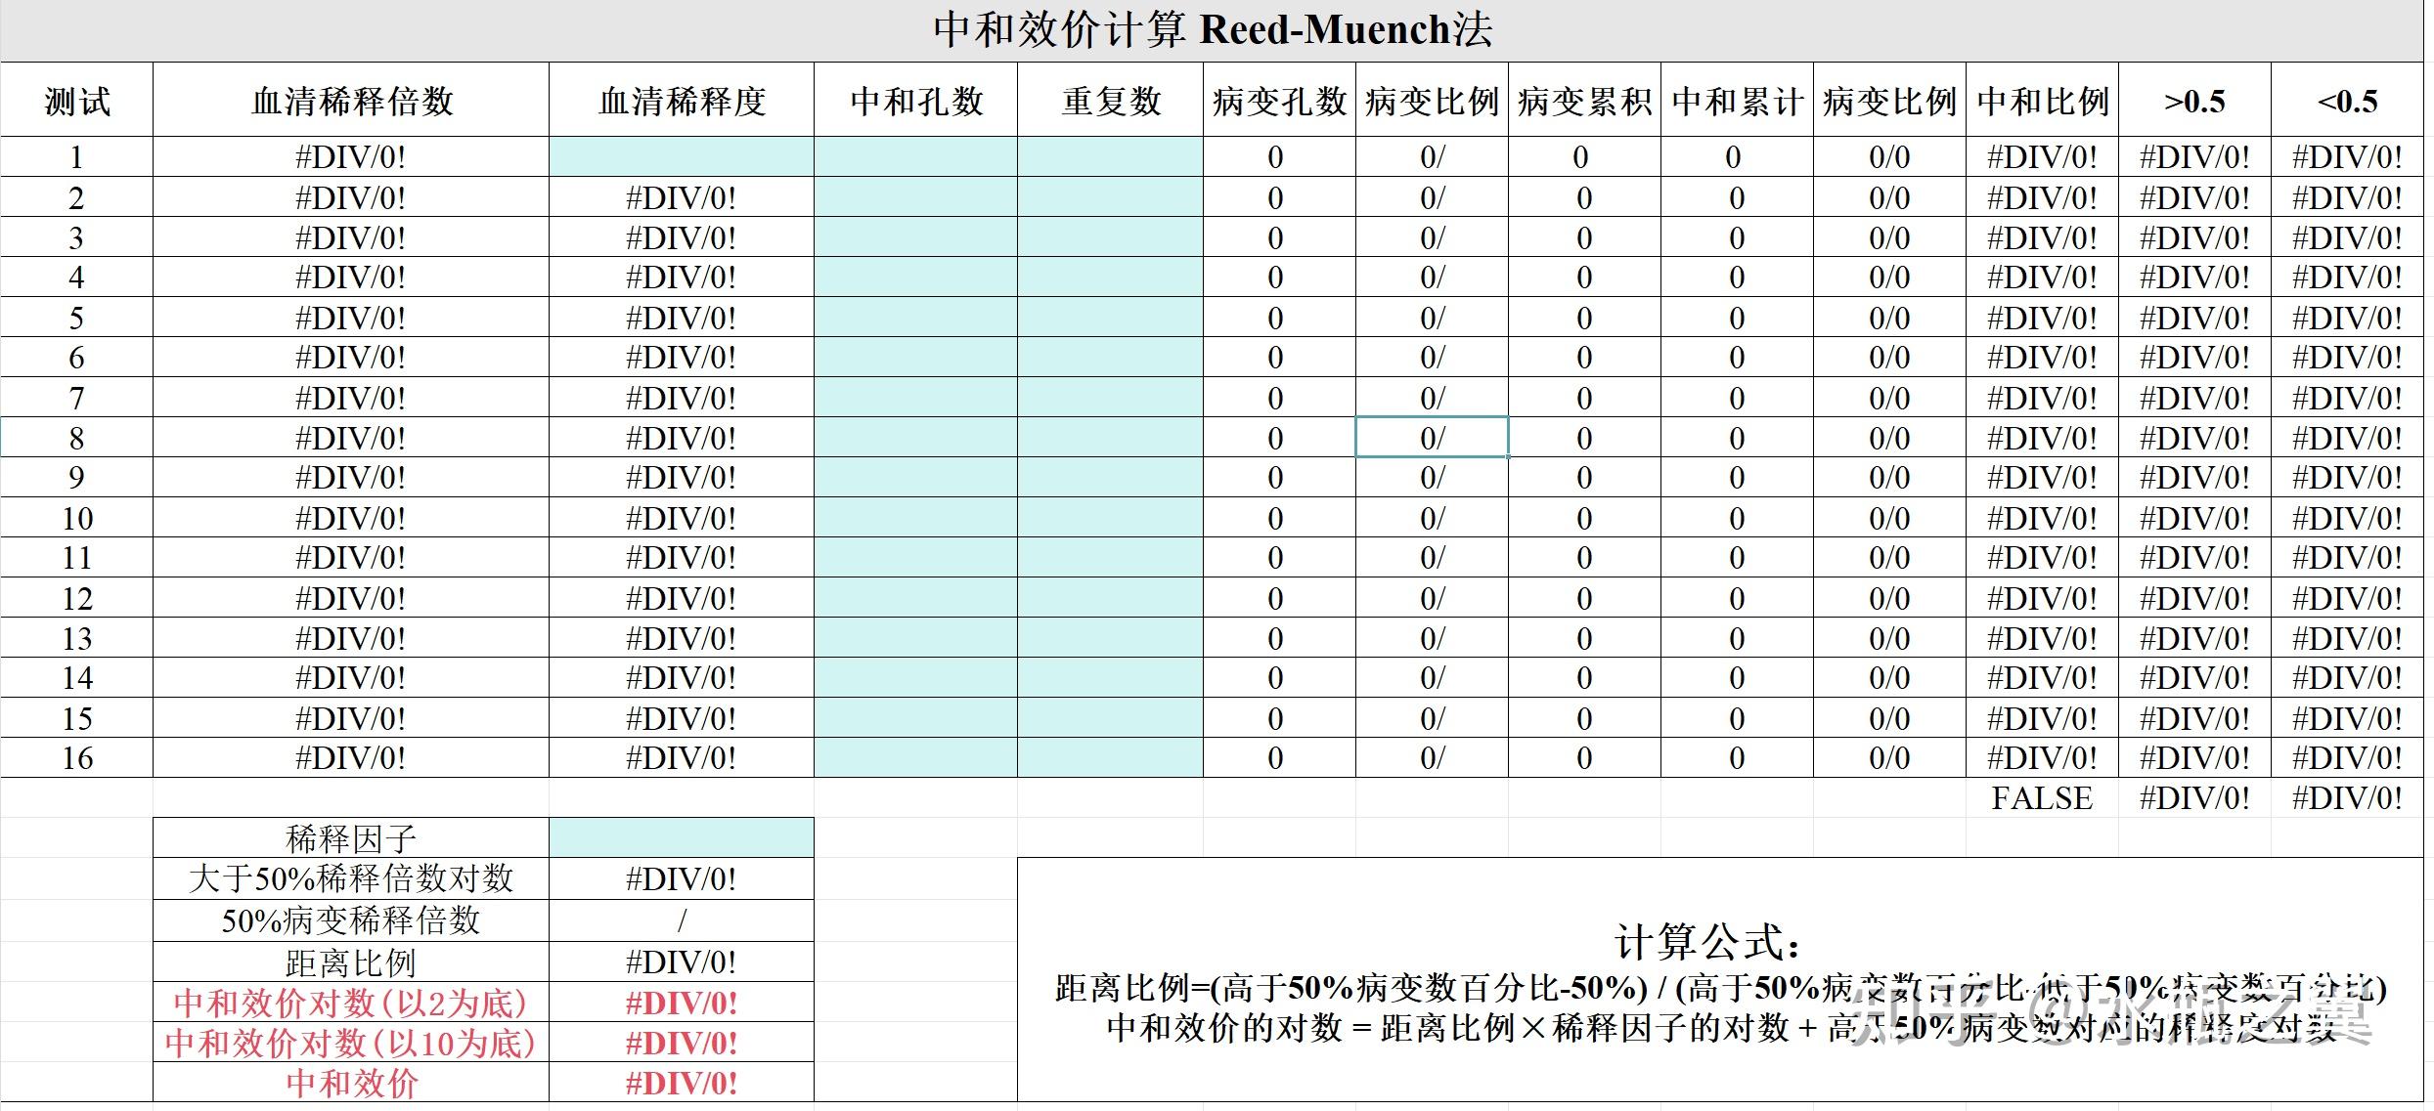Click the 中和累计 column header
Screen dimensions: 2434x1111
pos(1737,100)
